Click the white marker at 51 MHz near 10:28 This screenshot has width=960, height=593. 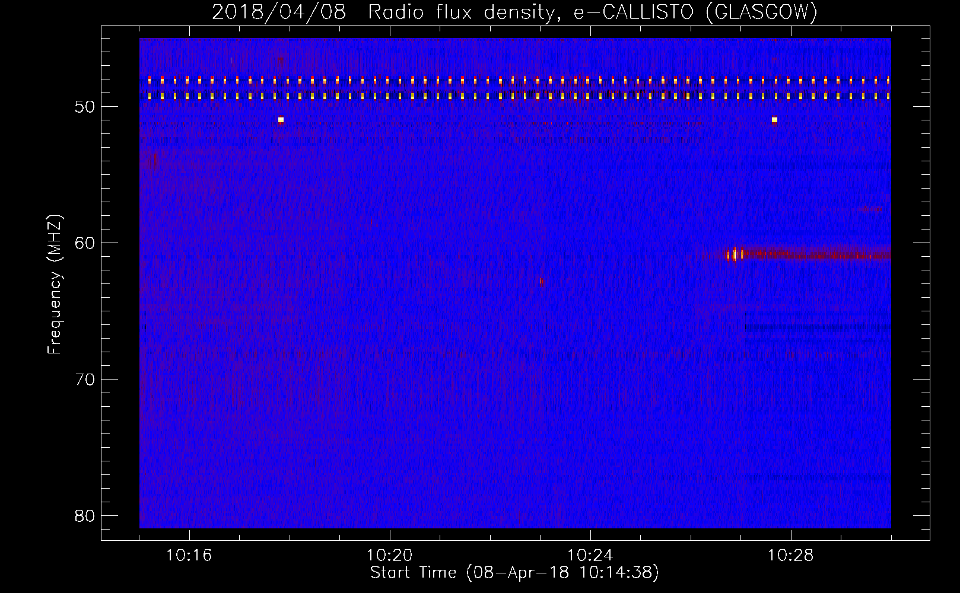[x=774, y=120]
